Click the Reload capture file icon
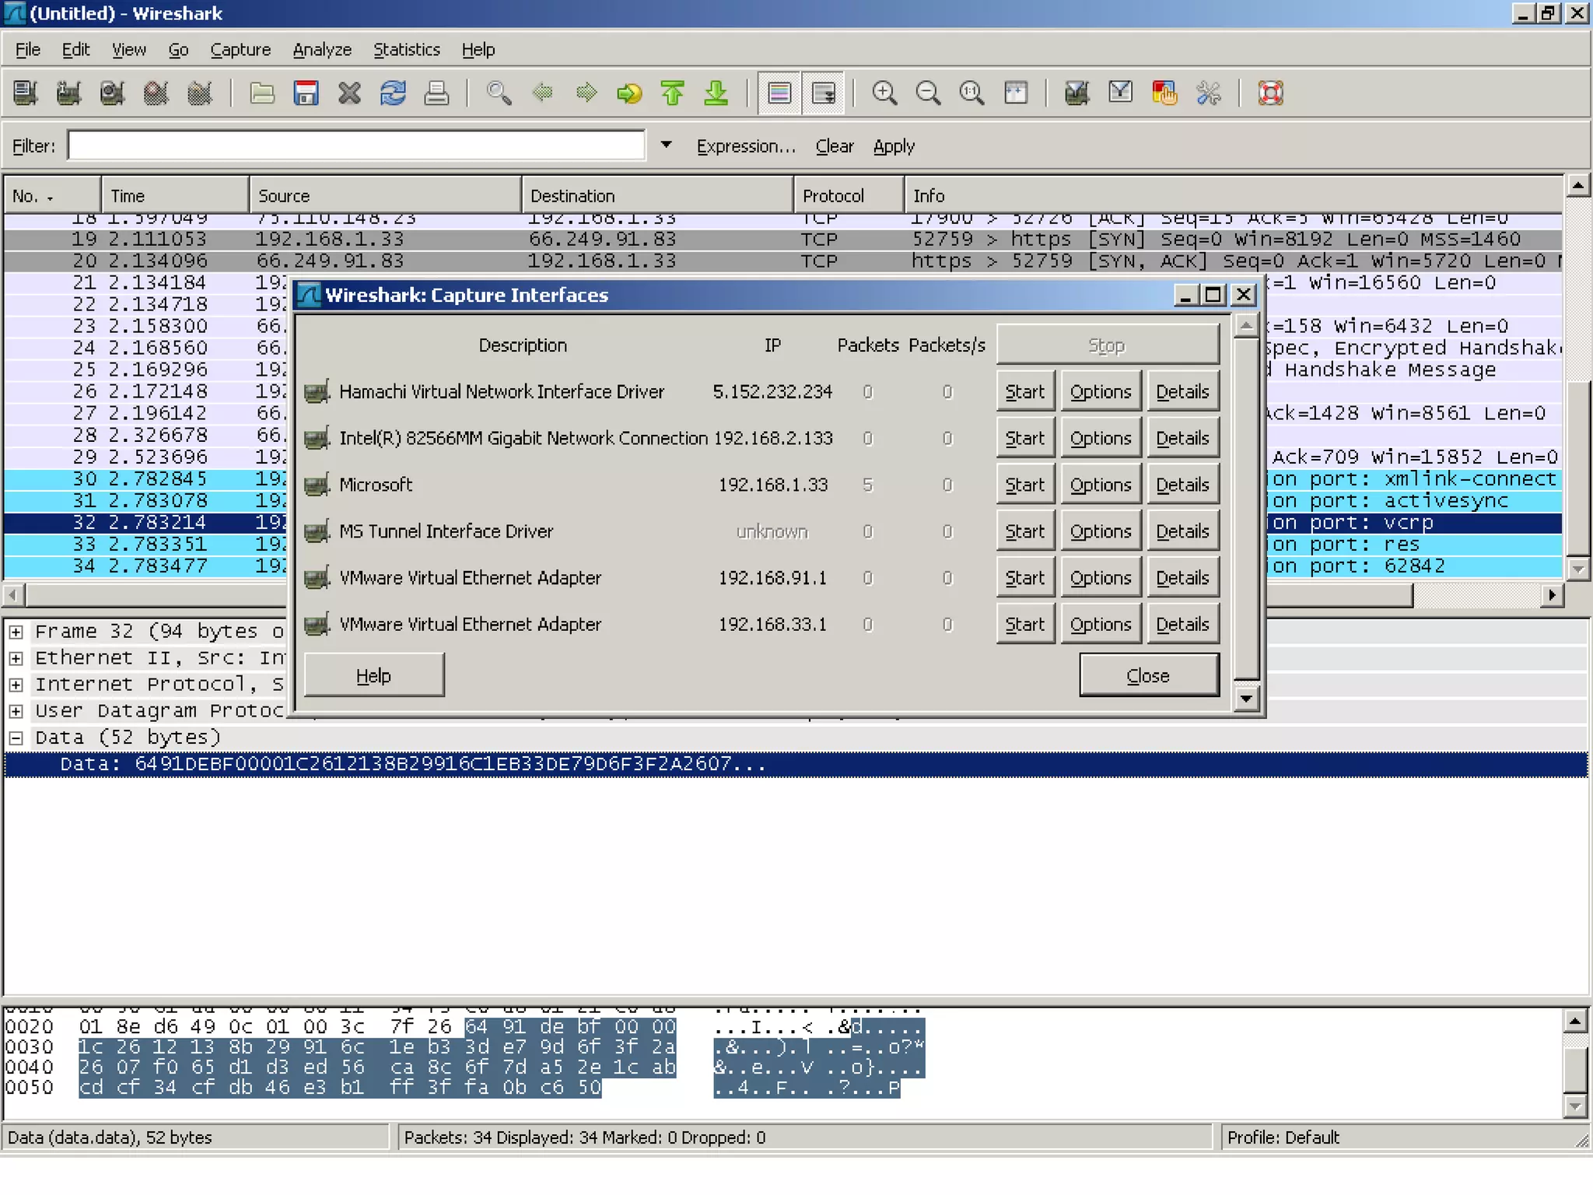Viewport: 1593px width, 1195px height. point(393,93)
